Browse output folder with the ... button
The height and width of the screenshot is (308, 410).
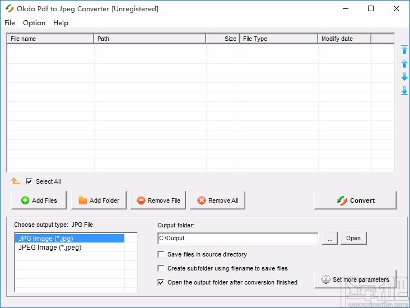(330, 238)
